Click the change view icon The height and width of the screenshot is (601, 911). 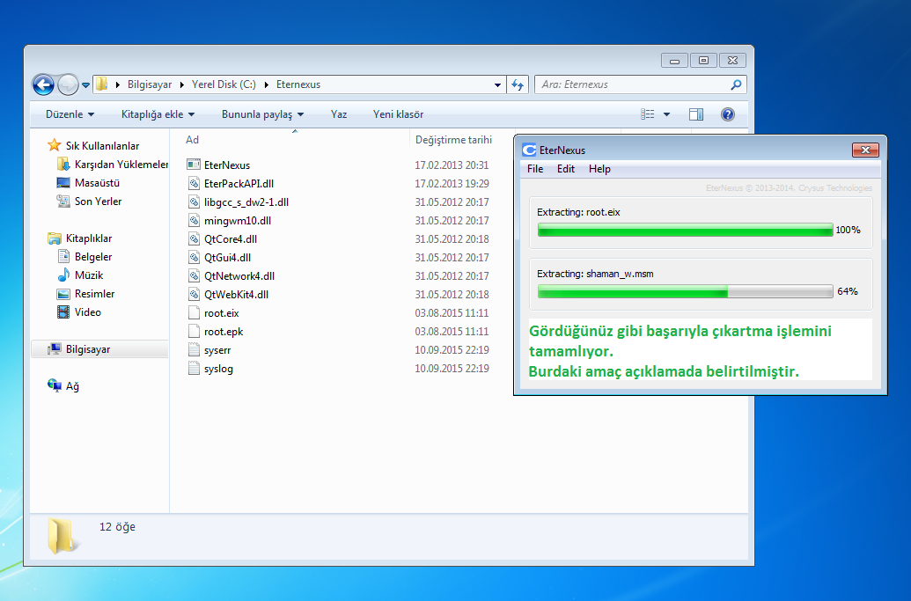click(x=647, y=114)
